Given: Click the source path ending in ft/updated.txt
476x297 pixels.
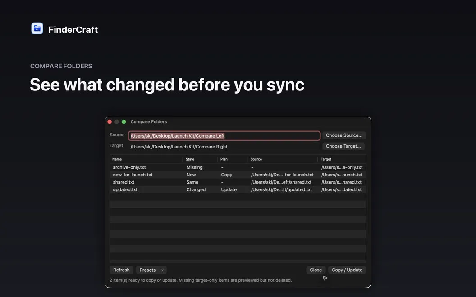Looking at the screenshot, I should (281, 189).
